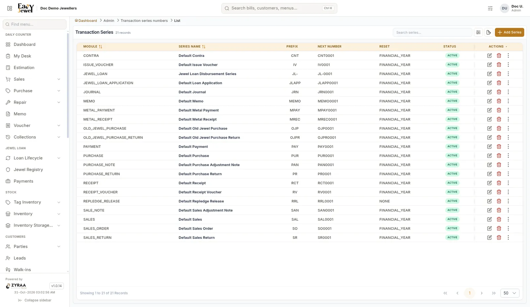
Task: Open more options for METAL_PAYMENT row
Action: [x=508, y=110]
